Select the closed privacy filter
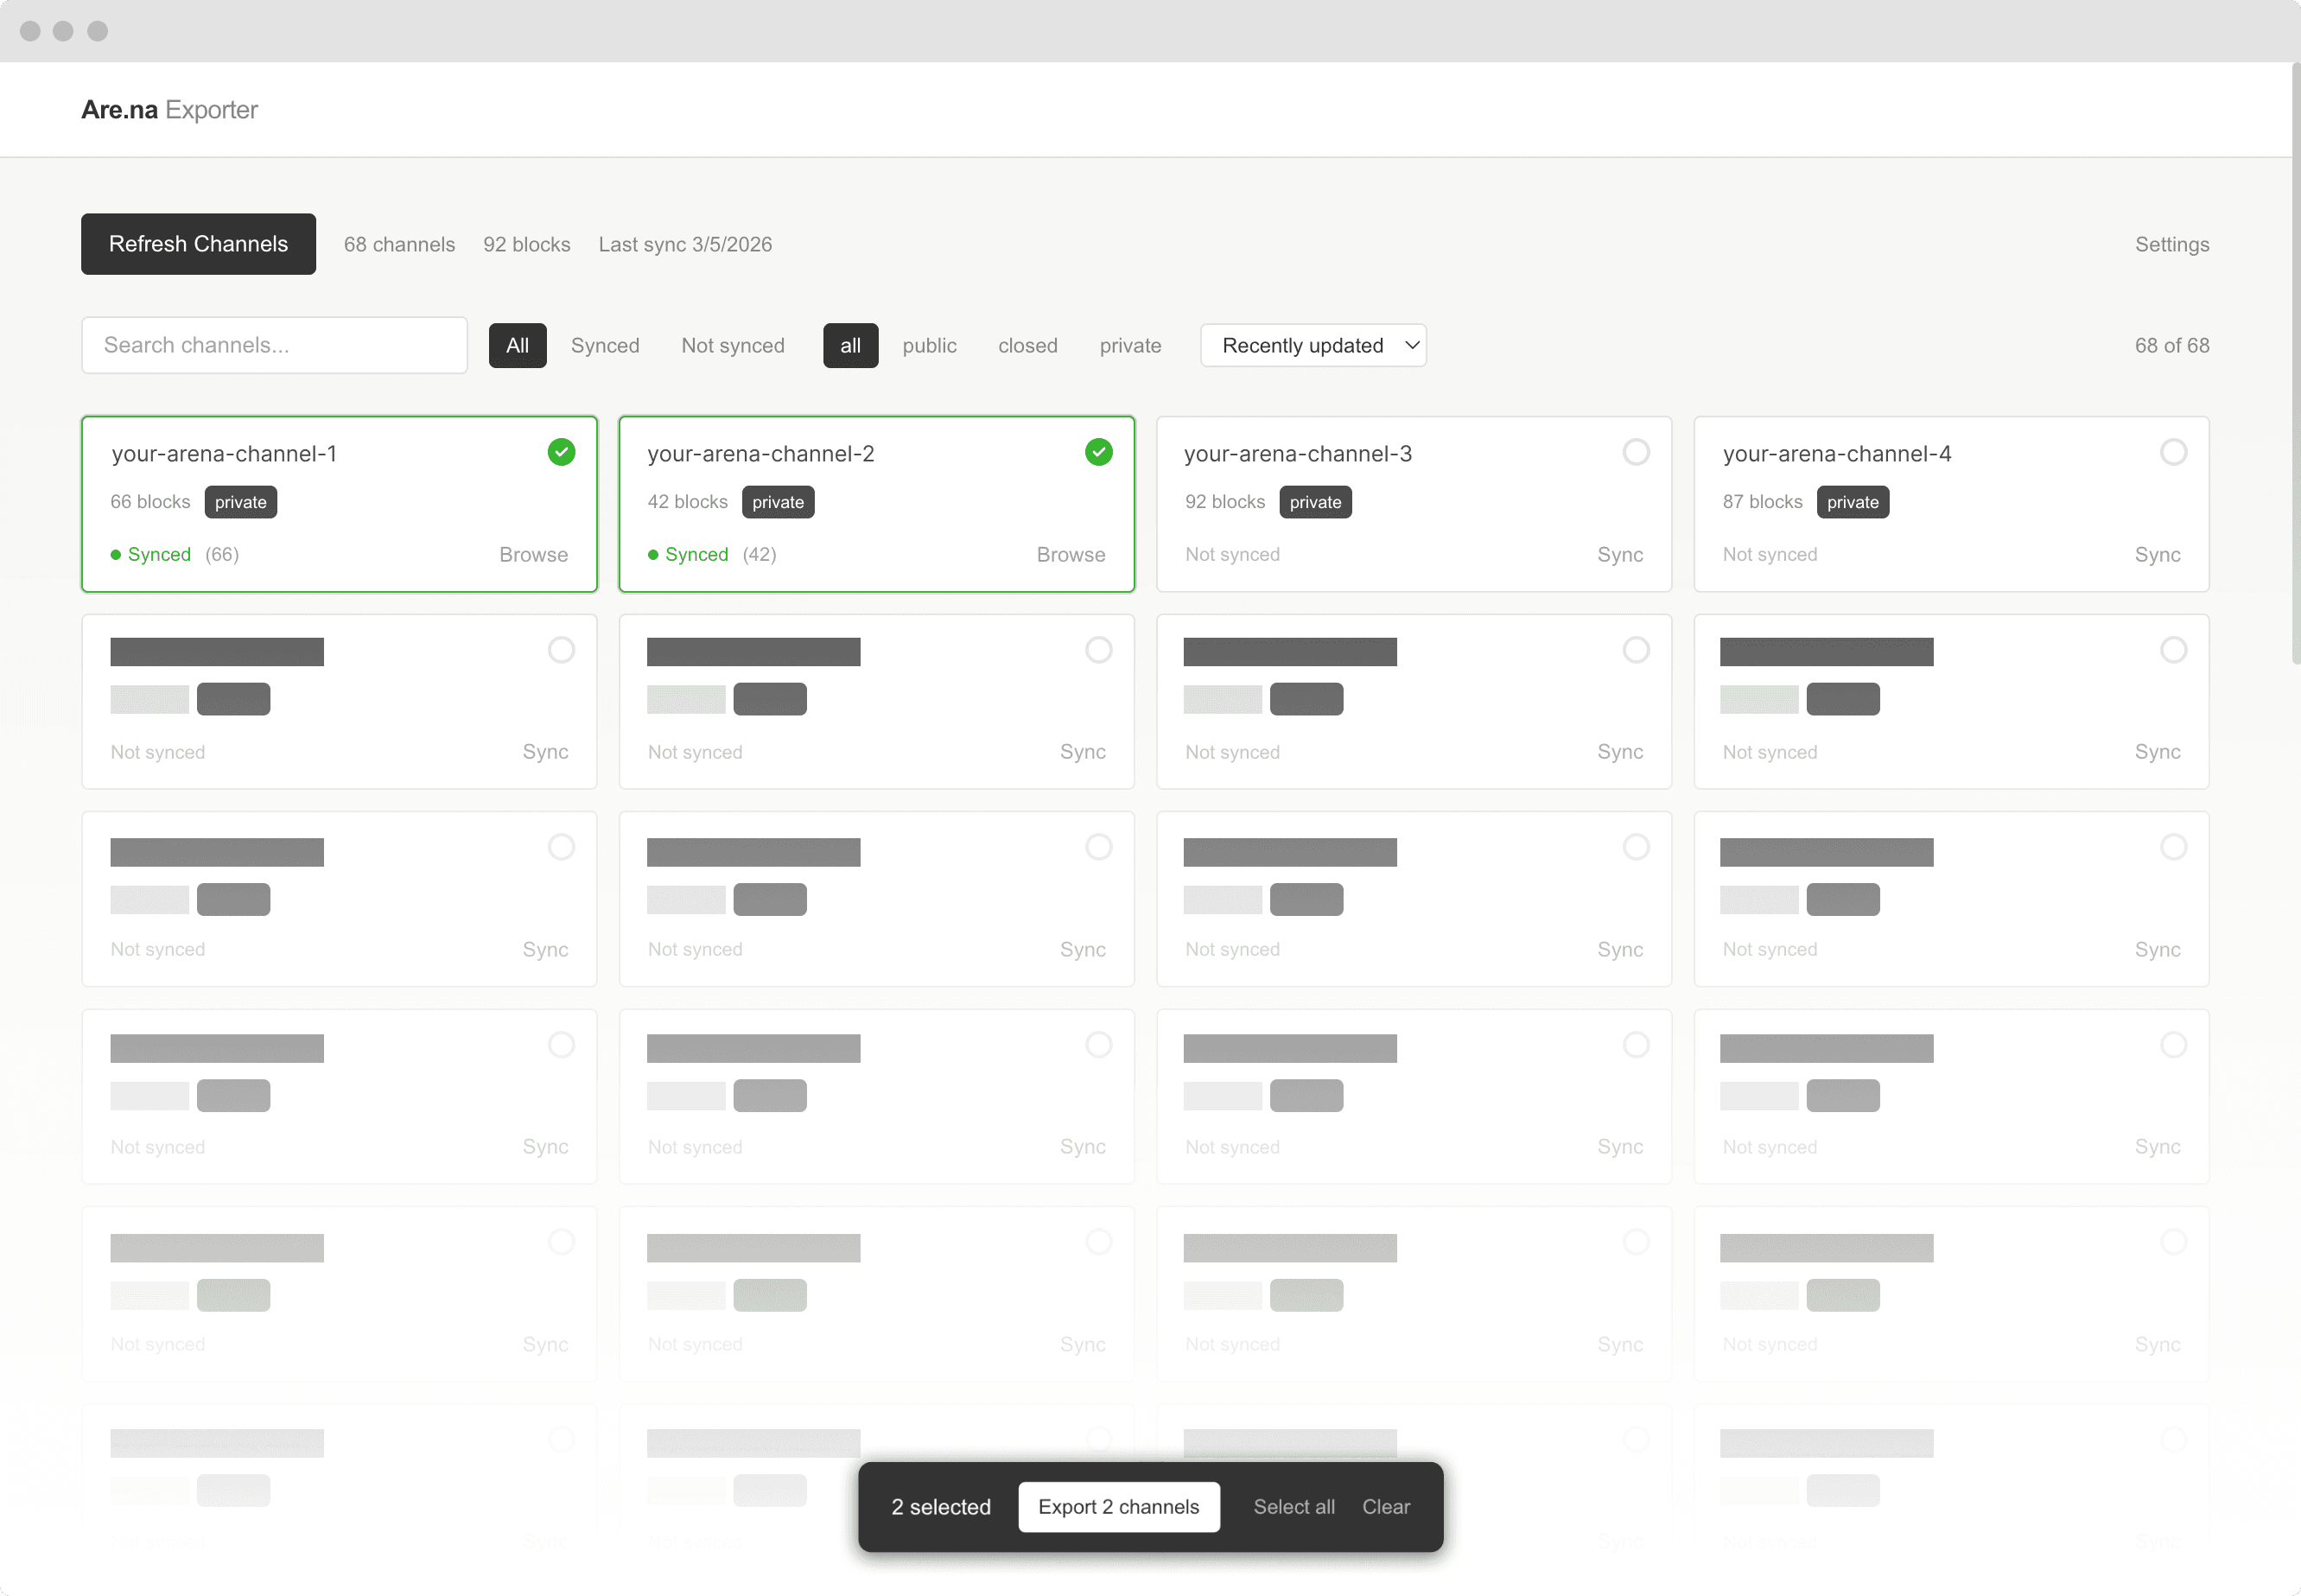 click(x=1027, y=345)
